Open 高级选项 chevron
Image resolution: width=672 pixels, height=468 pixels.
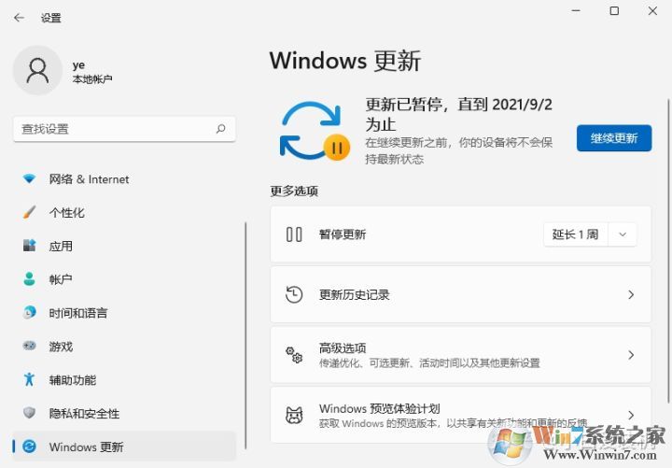coord(631,355)
